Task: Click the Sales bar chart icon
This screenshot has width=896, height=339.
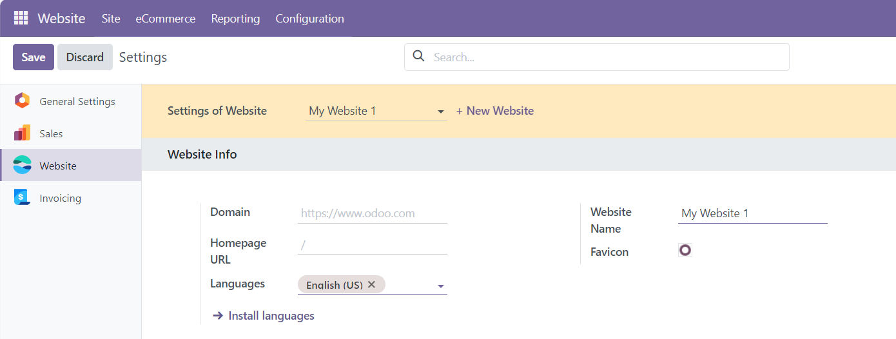Action: (23, 133)
